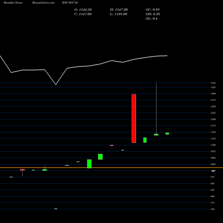Click the 1275 price axis label
223x223 pixels.
point(213,100)
